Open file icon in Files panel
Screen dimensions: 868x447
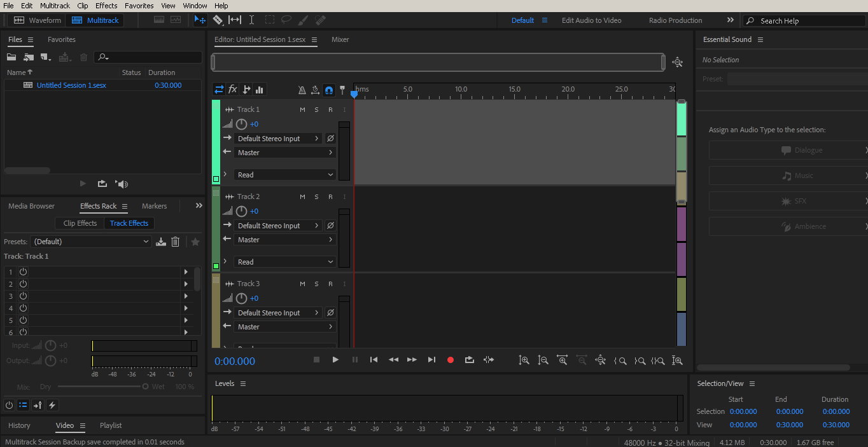[11, 57]
